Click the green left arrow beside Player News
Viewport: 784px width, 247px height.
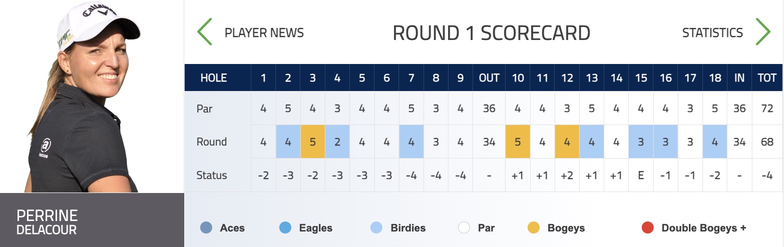(205, 32)
